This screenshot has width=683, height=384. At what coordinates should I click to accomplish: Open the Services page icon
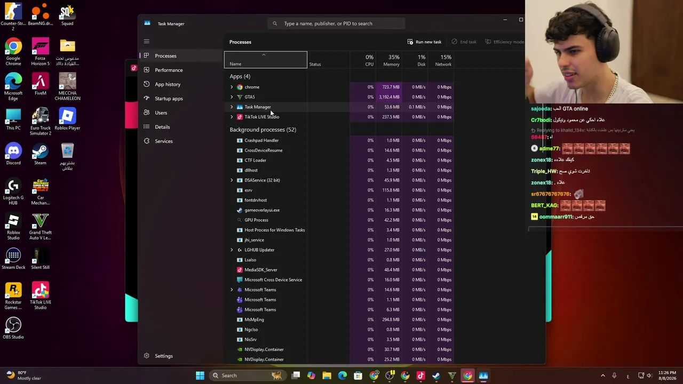(x=147, y=141)
